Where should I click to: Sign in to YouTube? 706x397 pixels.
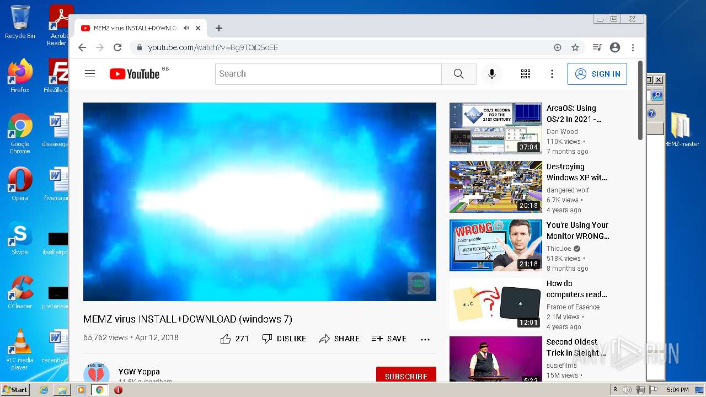[597, 74]
